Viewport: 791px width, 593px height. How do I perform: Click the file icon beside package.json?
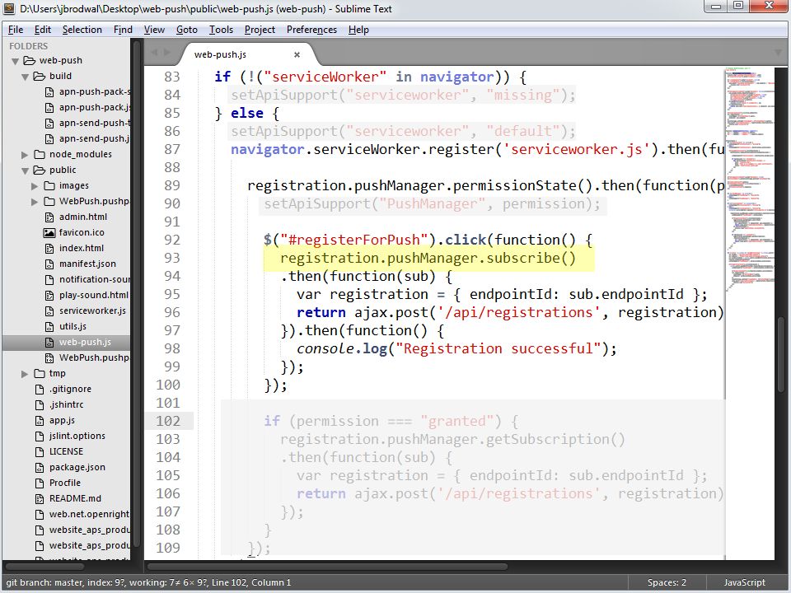pos(40,468)
